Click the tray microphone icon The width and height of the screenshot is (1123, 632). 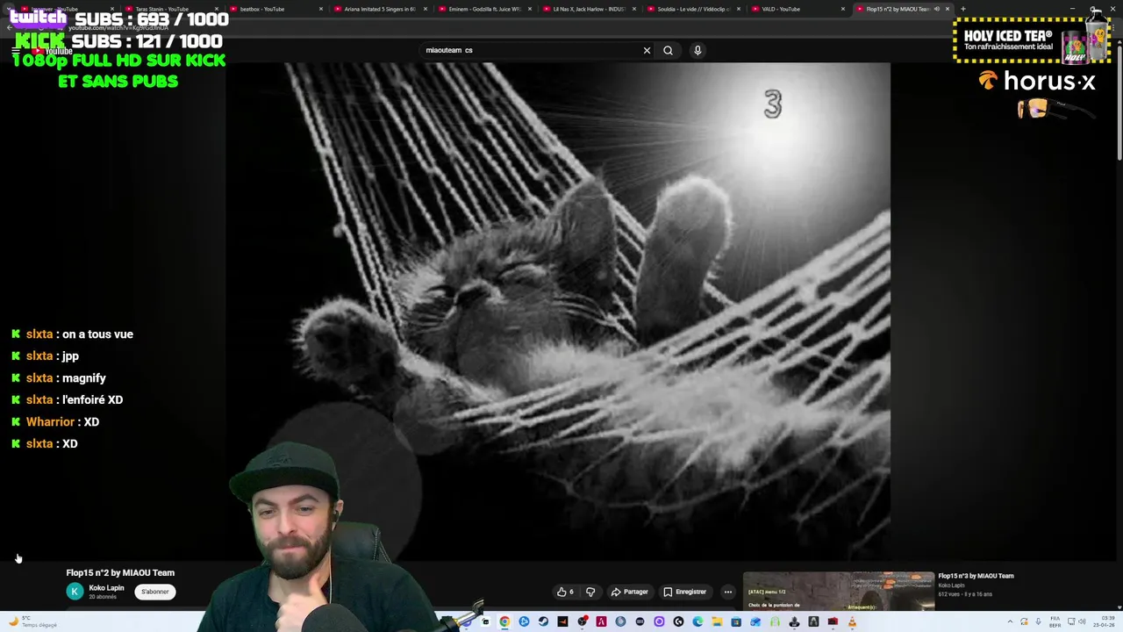click(x=1038, y=621)
